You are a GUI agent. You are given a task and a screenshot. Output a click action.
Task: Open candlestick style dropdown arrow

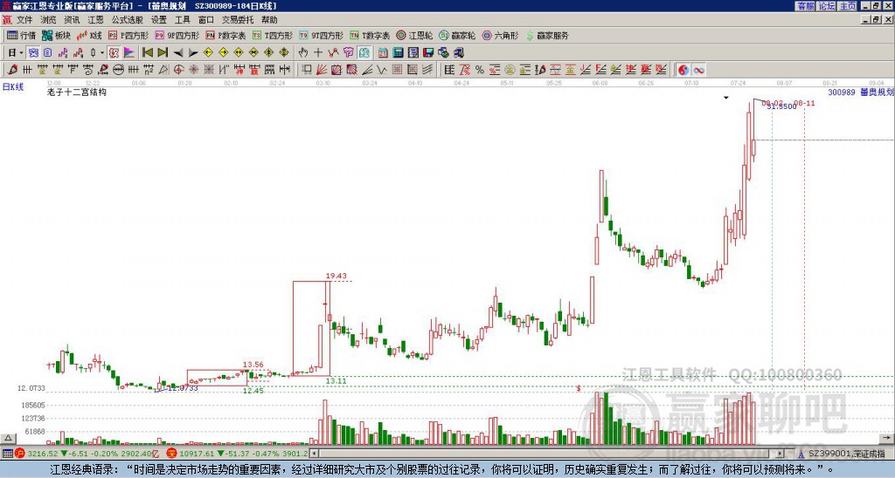tap(102, 52)
